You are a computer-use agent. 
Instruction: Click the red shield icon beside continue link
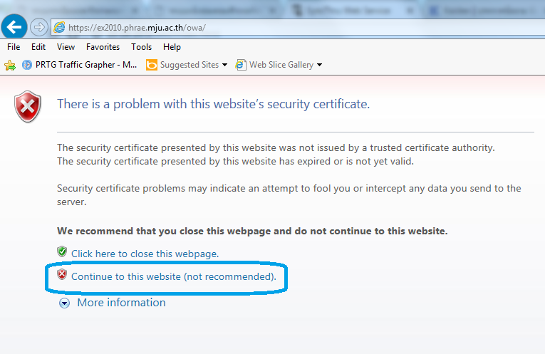coord(62,274)
